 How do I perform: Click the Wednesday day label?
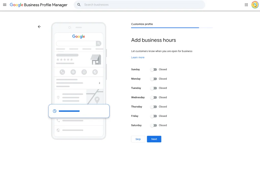pos(138,97)
